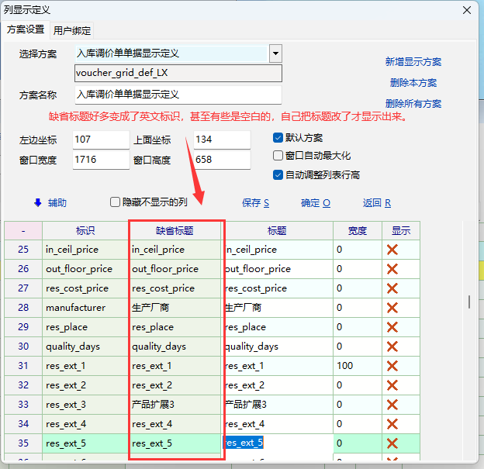The height and width of the screenshot is (469, 484).
Task: Click the blue down-arrow 辅助 icon
Action: coord(37,202)
